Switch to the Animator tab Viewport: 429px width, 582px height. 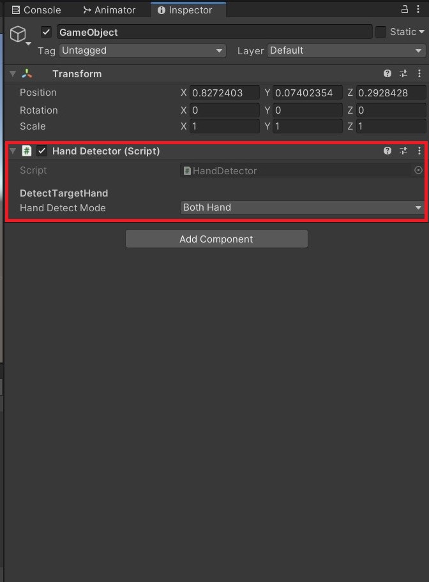click(x=109, y=10)
